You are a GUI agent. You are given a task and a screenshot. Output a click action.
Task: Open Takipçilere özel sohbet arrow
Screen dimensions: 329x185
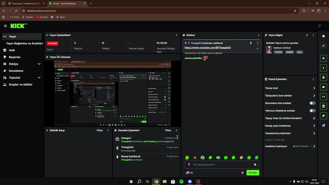click(x=314, y=96)
